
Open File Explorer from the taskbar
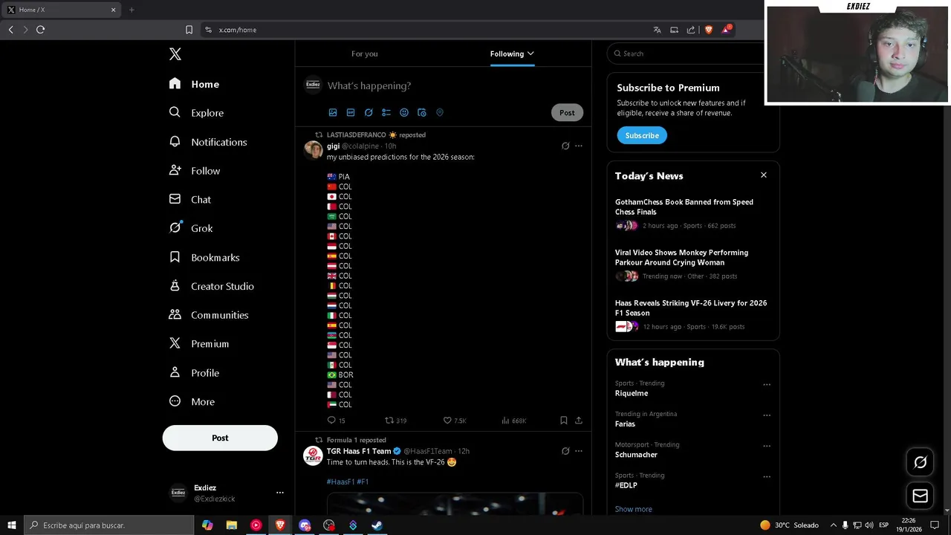[231, 525]
